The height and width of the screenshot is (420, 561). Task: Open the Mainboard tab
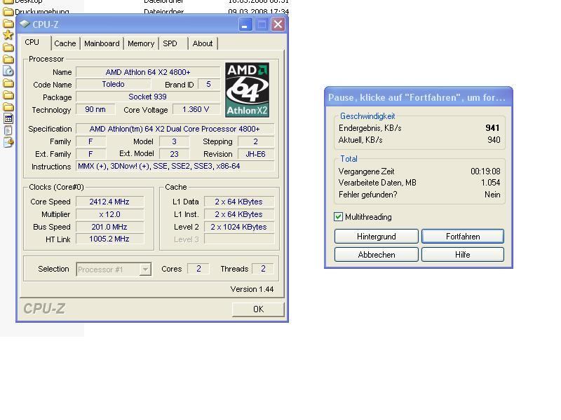[x=102, y=43]
